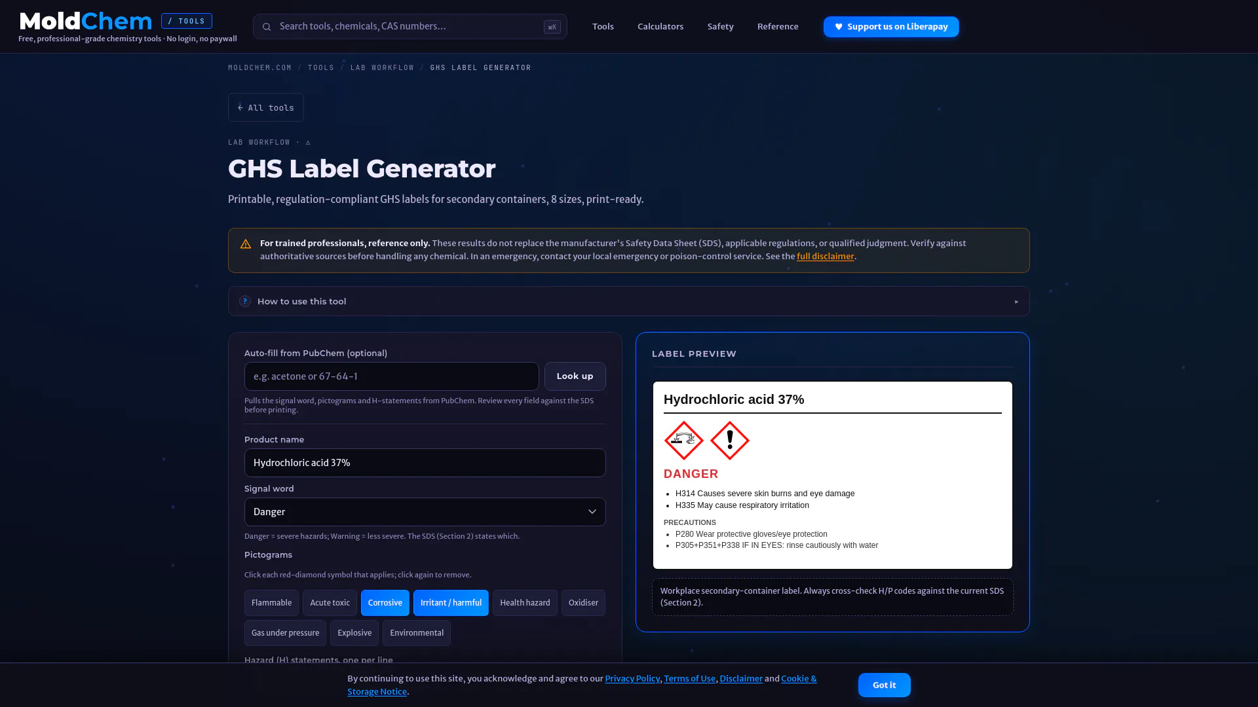Click the P280 precaution line in preview
This screenshot has height=707, width=1258.
[751, 534]
